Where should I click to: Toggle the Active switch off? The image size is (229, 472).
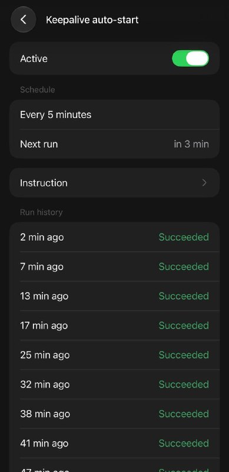pos(190,58)
